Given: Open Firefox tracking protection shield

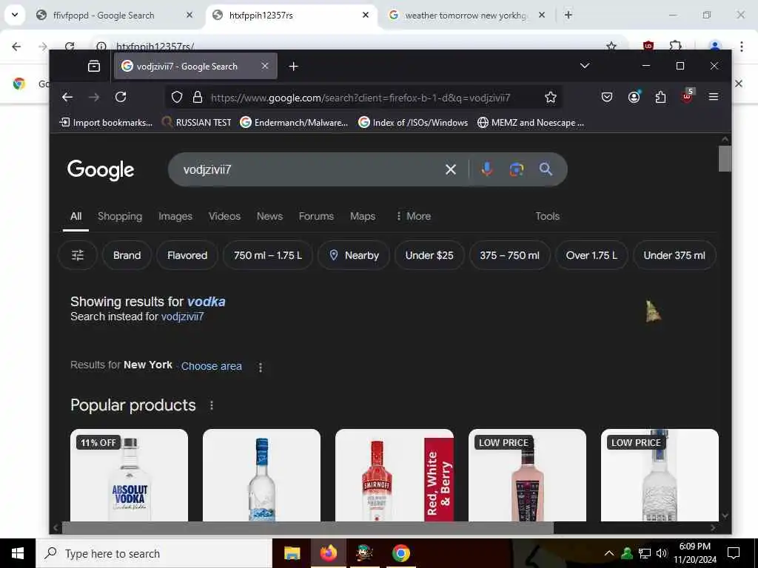Looking at the screenshot, I should pos(177,98).
